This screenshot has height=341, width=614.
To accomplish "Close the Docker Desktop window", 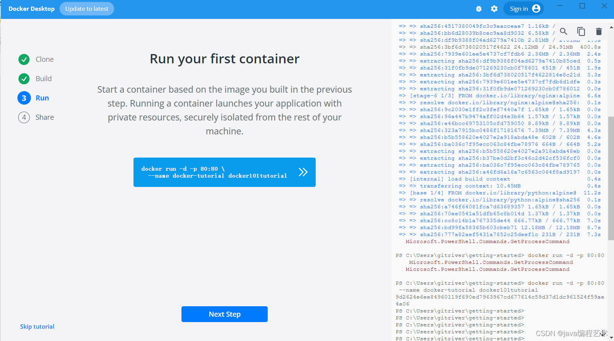I will [604, 6].
